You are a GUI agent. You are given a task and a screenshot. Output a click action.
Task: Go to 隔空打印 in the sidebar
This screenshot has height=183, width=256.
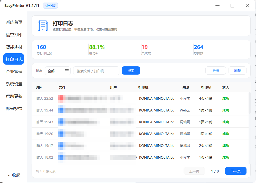(14, 35)
